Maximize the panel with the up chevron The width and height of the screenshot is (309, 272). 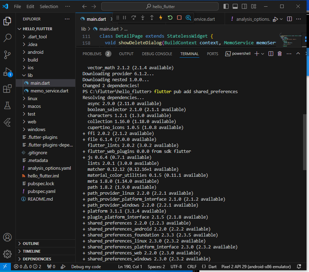pos(298,53)
